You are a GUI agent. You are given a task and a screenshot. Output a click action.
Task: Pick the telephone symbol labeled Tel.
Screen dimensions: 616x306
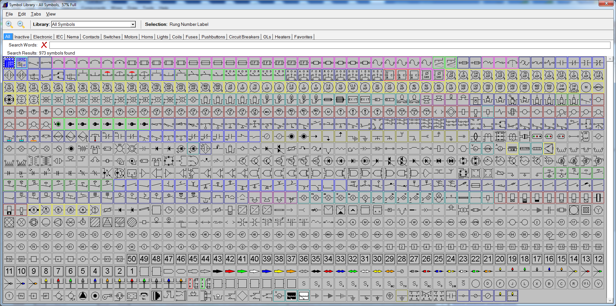click(x=144, y=296)
